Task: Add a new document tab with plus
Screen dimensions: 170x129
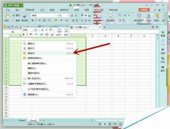Action: (105, 27)
